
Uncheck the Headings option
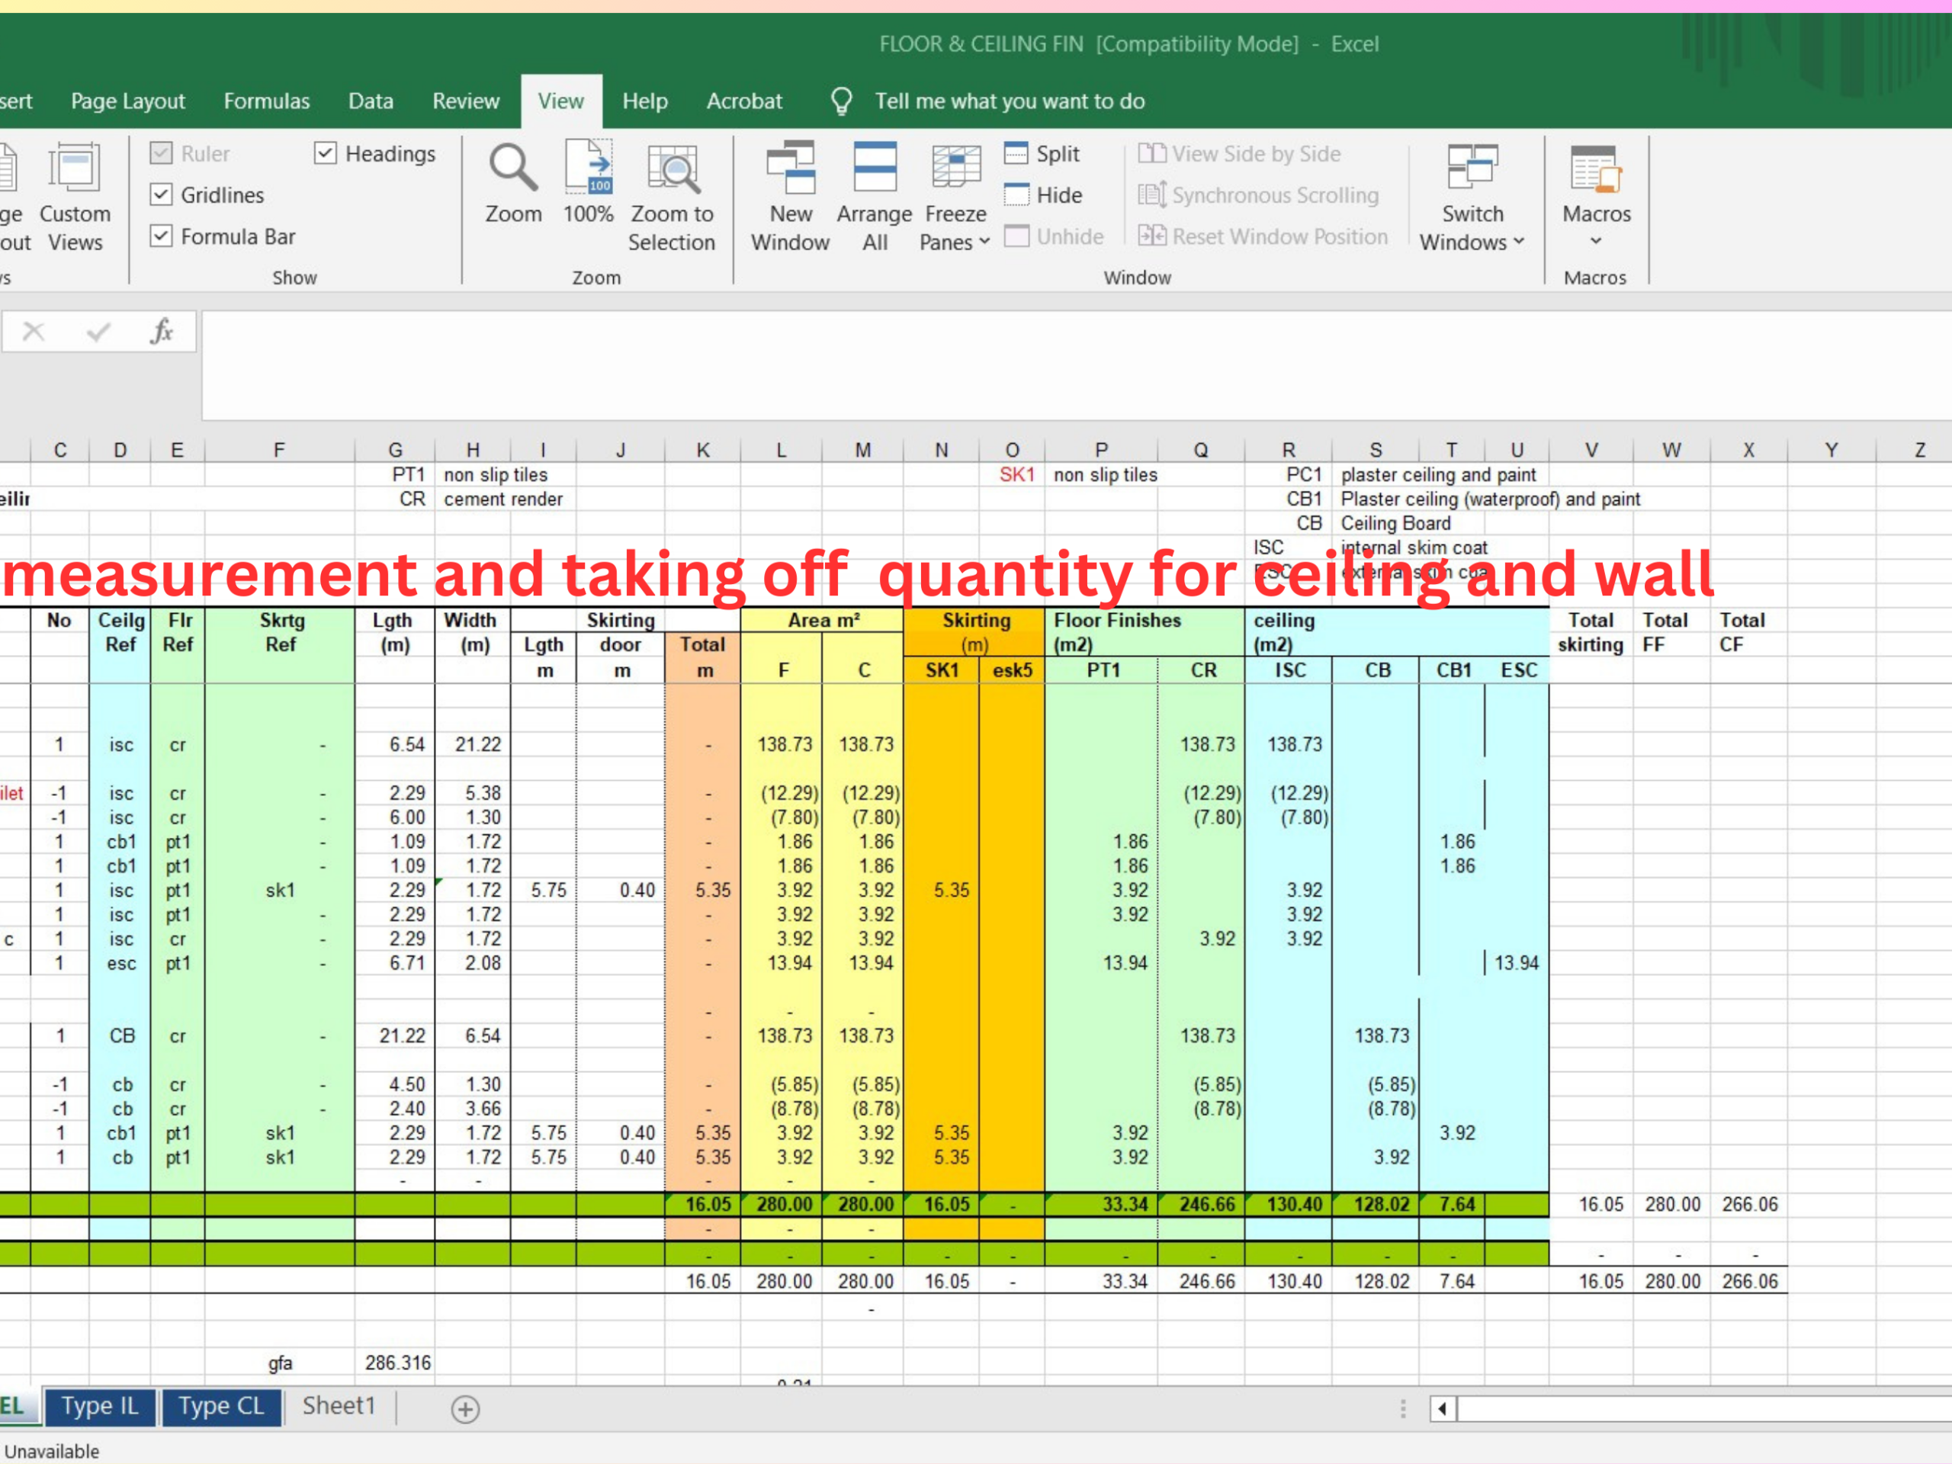[x=326, y=152]
